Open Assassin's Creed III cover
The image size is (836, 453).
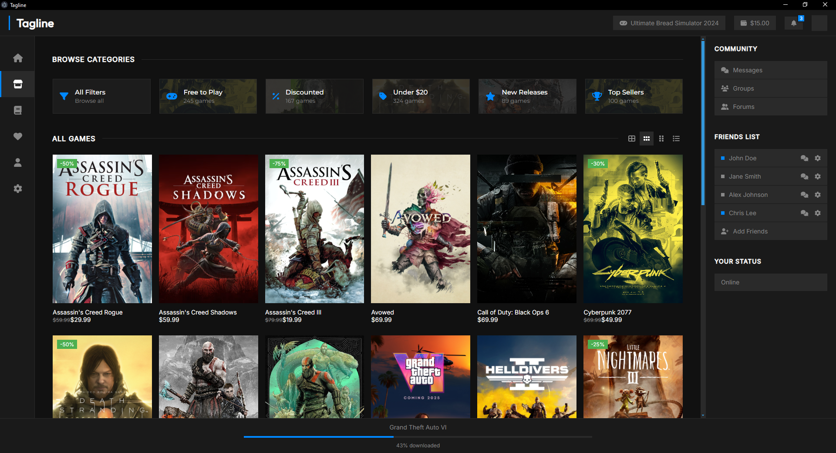click(314, 229)
